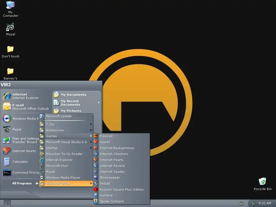276x207 pixels.
Task: Click the Startup folder icon in programs list
Action: 42,148
